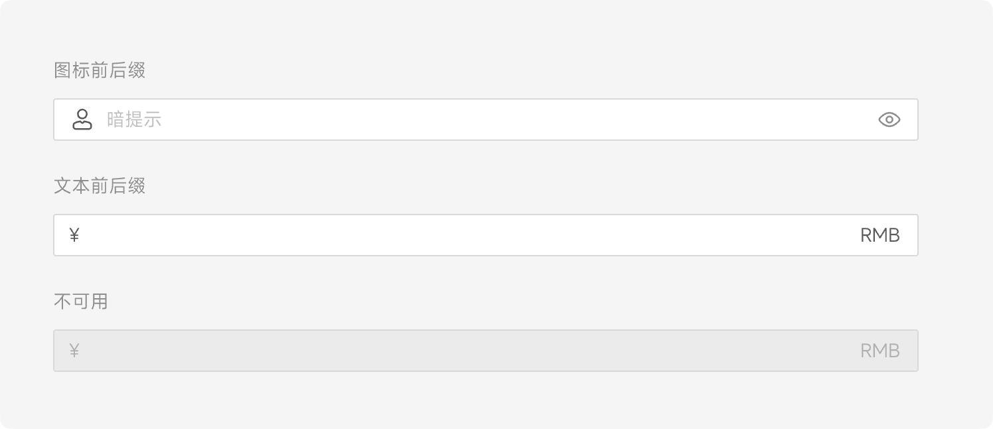Click the 不可用 section label
993x429 pixels.
point(80,301)
